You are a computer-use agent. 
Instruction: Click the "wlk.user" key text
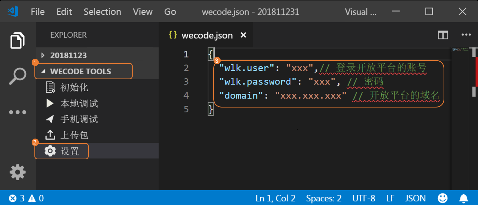coord(247,68)
